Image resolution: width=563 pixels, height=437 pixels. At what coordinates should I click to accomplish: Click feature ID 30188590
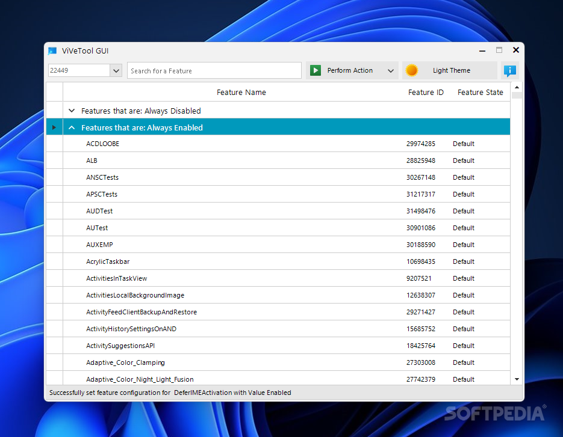coord(420,245)
